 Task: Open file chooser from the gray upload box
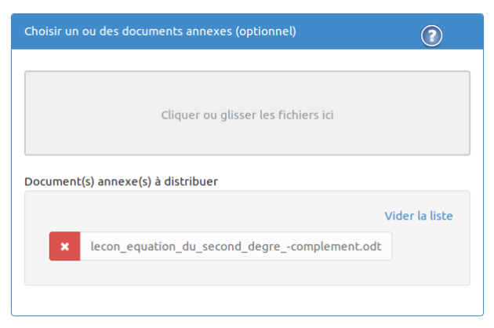pyautogui.click(x=247, y=113)
